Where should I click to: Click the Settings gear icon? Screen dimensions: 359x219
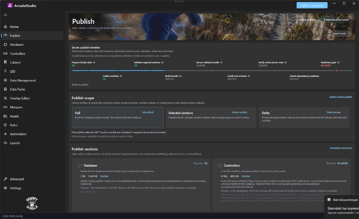tap(6, 188)
